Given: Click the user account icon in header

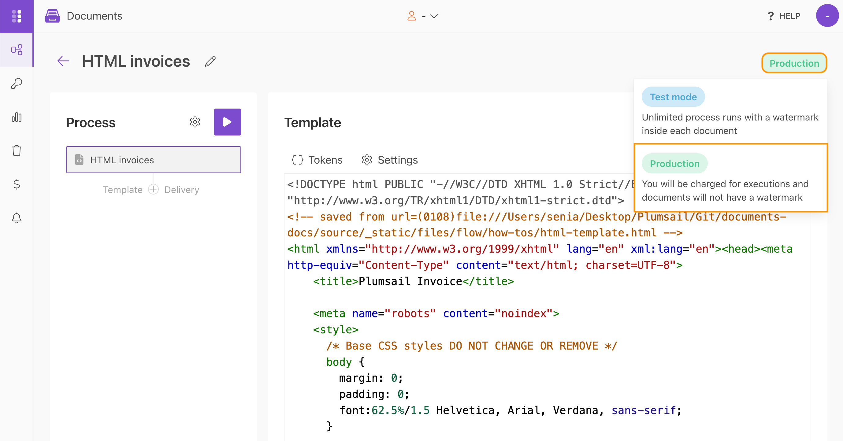Looking at the screenshot, I should point(411,16).
